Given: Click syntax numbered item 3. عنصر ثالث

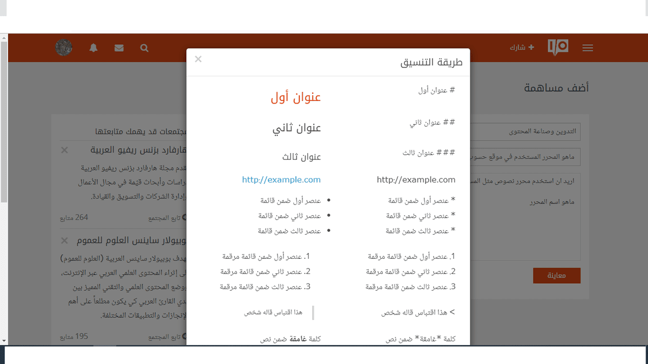Looking at the screenshot, I should (x=410, y=287).
